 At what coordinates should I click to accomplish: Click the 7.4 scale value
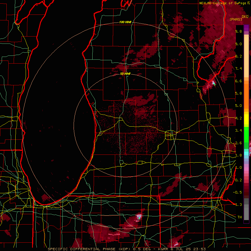click(x=238, y=69)
